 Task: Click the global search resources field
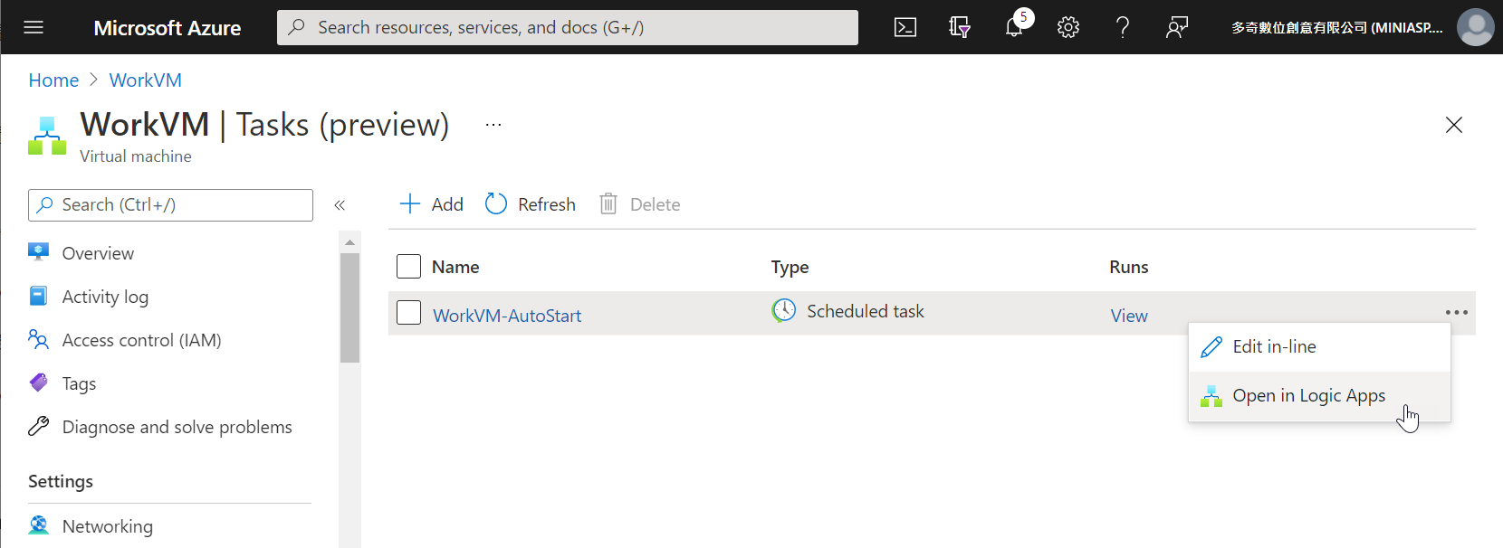point(568,27)
